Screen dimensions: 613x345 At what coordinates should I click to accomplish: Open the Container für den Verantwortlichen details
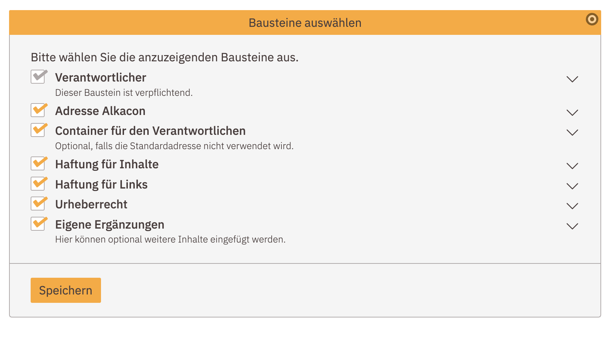572,132
